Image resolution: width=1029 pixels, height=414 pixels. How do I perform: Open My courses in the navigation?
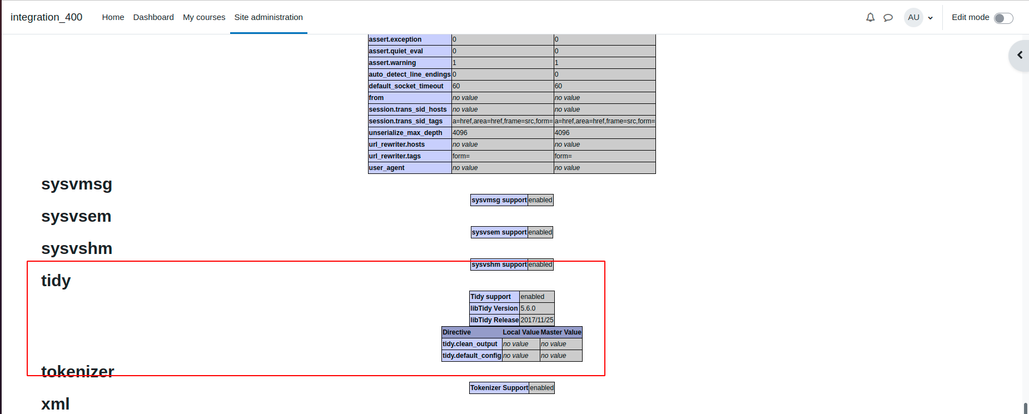point(204,17)
